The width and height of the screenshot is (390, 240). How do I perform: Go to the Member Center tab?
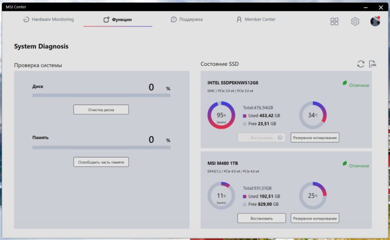point(256,19)
